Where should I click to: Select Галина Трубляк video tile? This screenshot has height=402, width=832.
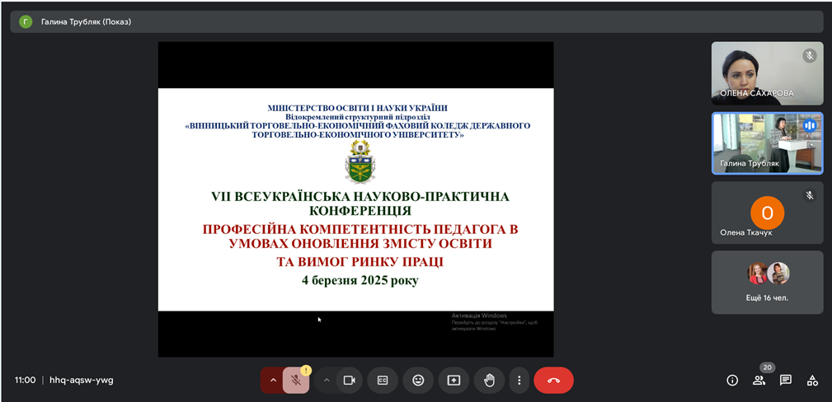[767, 143]
